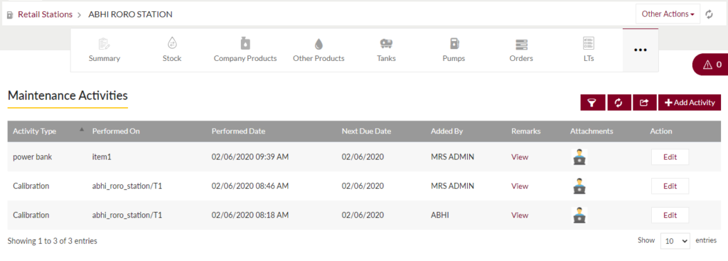Select the Company Products tab
This screenshot has height=261, width=728.
[x=245, y=50]
